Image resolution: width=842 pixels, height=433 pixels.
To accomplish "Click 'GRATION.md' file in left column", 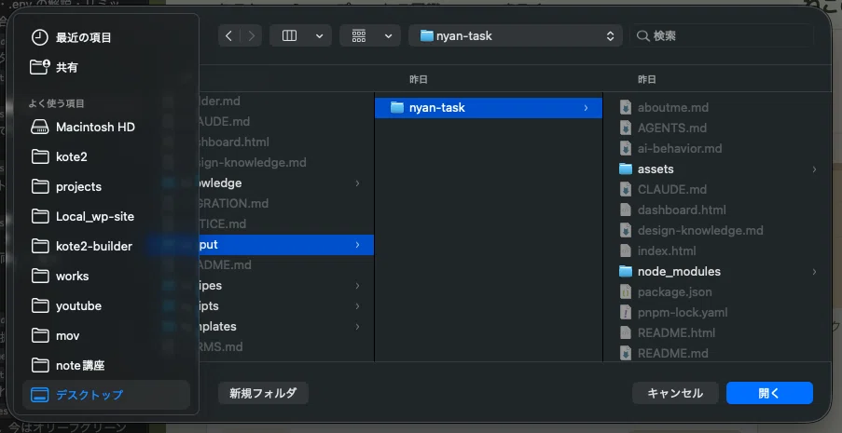I will point(232,204).
